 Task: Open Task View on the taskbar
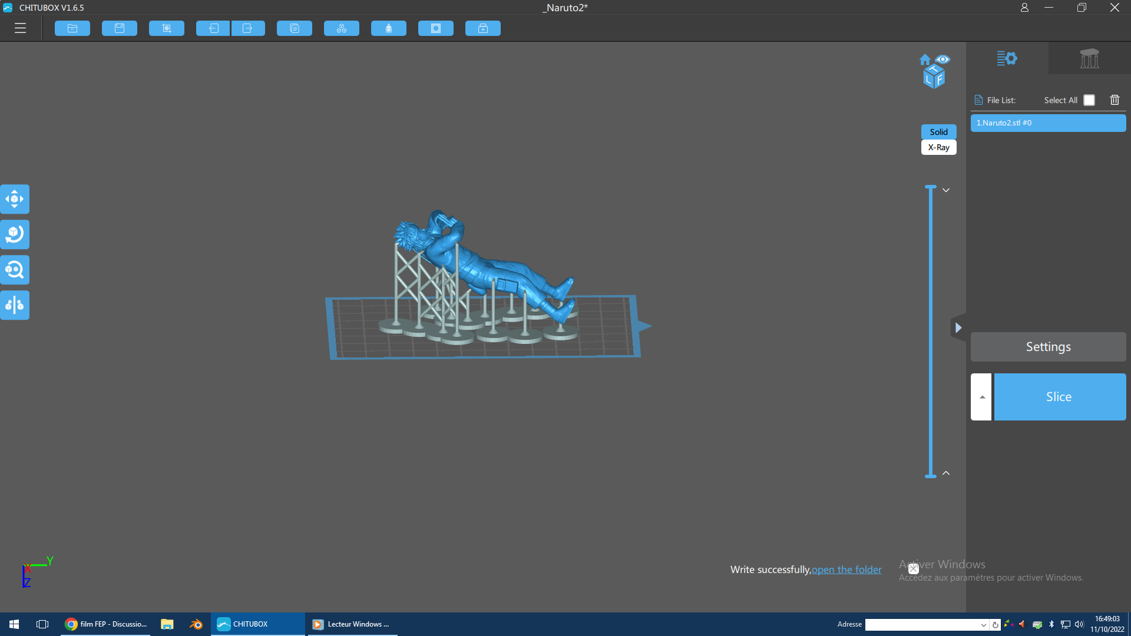pyautogui.click(x=42, y=624)
